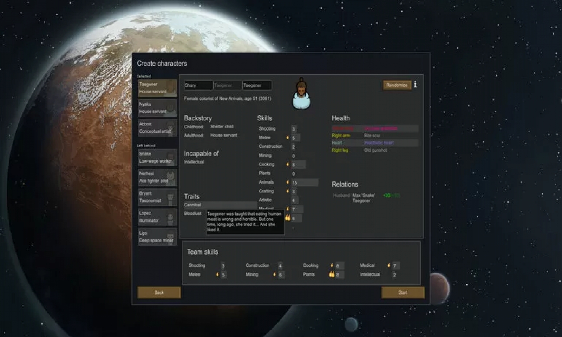Click the Shooting skill row in Skills
562x337 pixels.
pyautogui.click(x=277, y=129)
